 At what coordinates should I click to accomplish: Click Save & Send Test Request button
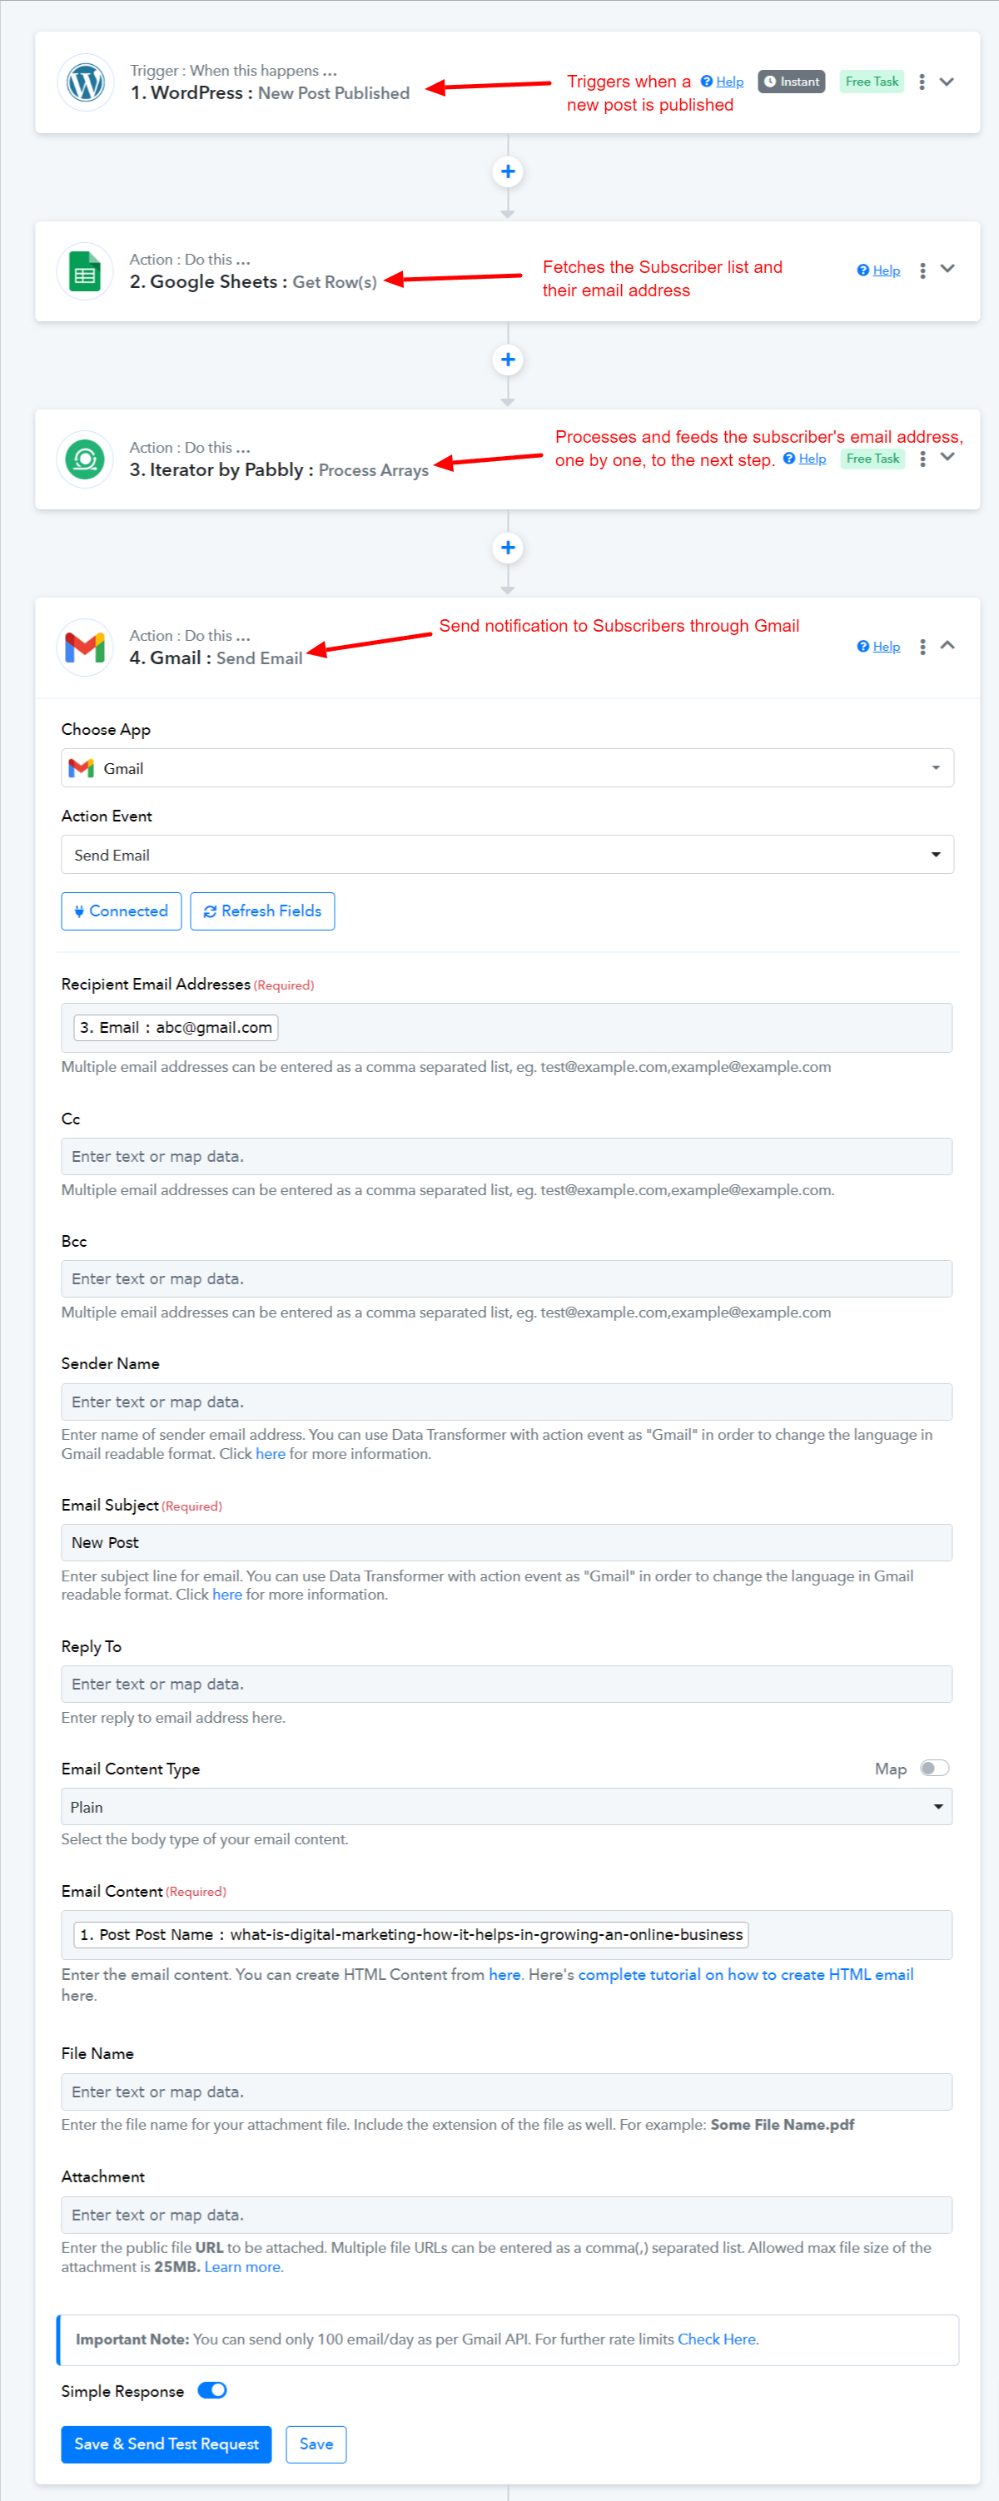(166, 2444)
